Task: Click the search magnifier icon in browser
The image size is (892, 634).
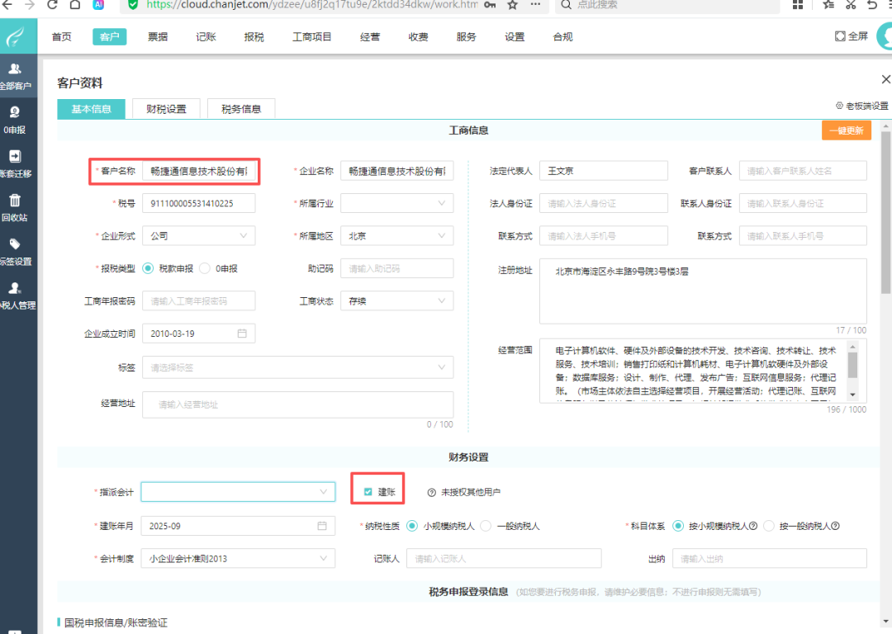Action: tap(566, 5)
